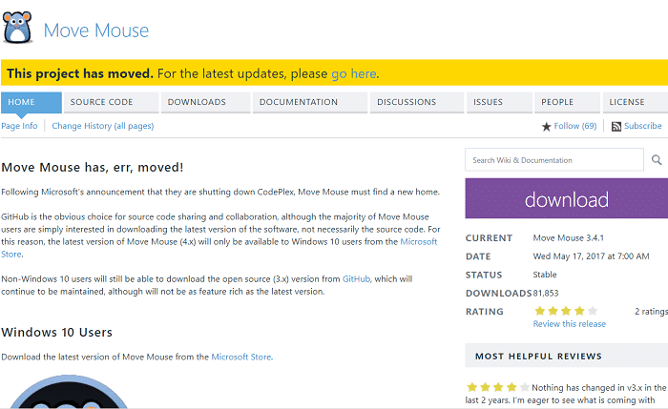Image resolution: width=668 pixels, height=409 pixels.
Task: Click the 'Stable' status value
Action: [x=545, y=275]
